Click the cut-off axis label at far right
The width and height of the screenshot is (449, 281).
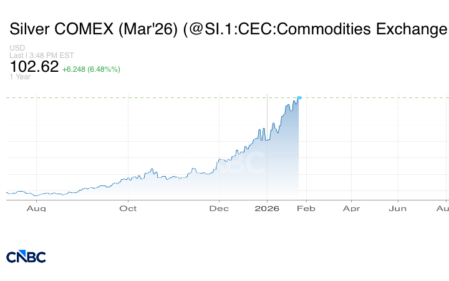pyautogui.click(x=443, y=209)
